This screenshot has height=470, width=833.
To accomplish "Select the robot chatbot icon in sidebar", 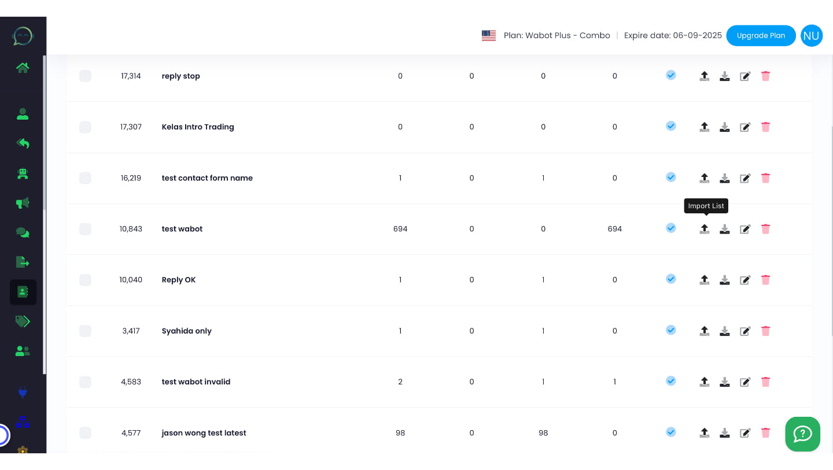I will click(23, 173).
